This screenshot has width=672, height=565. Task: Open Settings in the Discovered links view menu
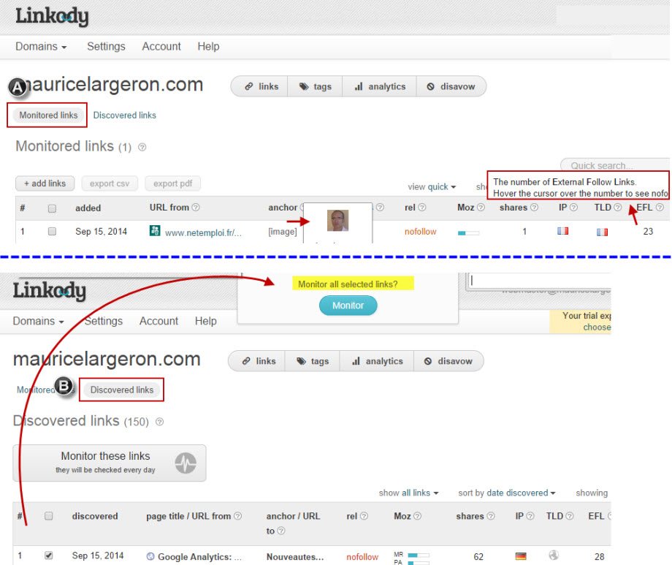pos(104,321)
